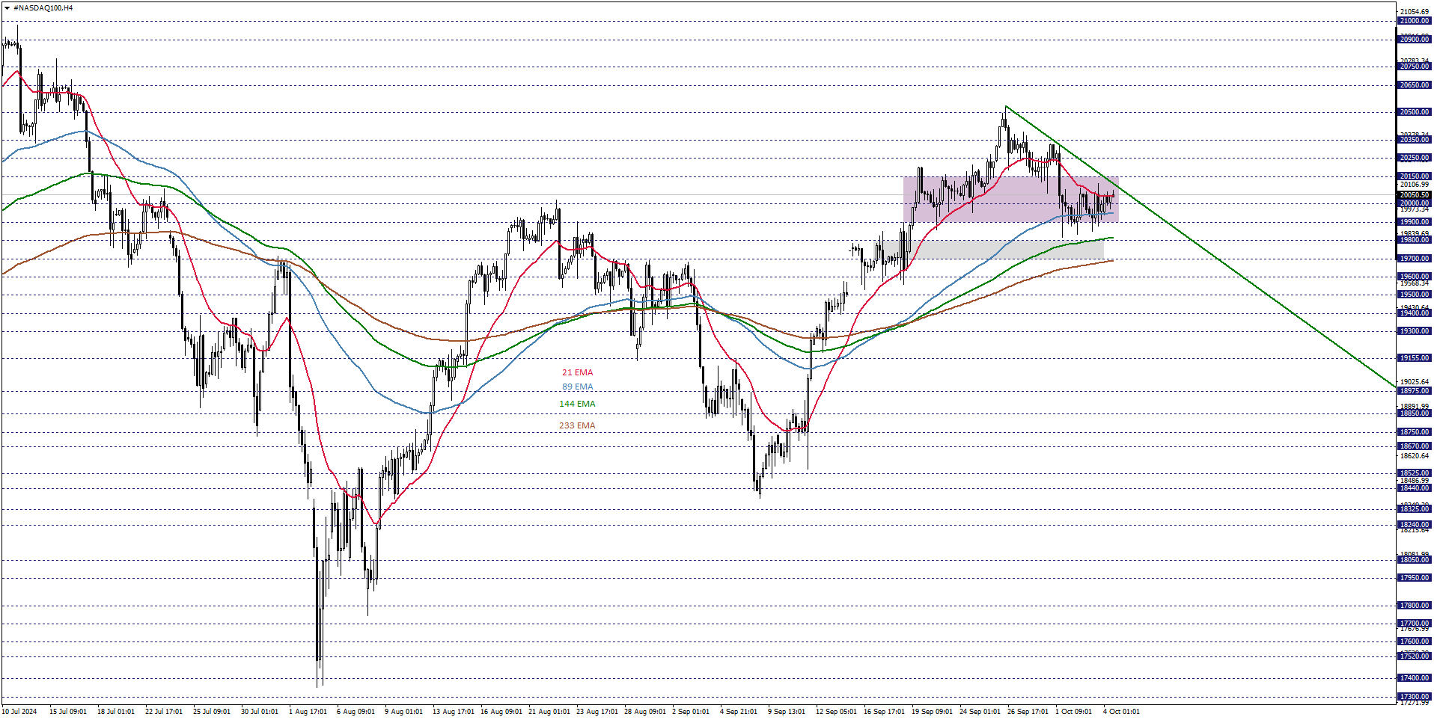Click the 20500.00 price level label
This screenshot has width=1434, height=720.
1415,112
